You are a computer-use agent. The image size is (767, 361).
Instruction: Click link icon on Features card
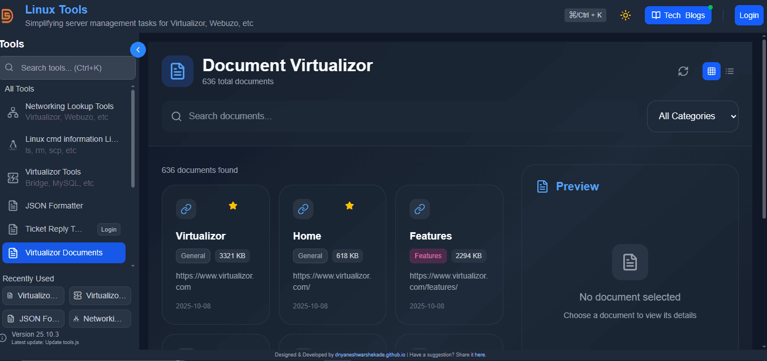click(420, 209)
